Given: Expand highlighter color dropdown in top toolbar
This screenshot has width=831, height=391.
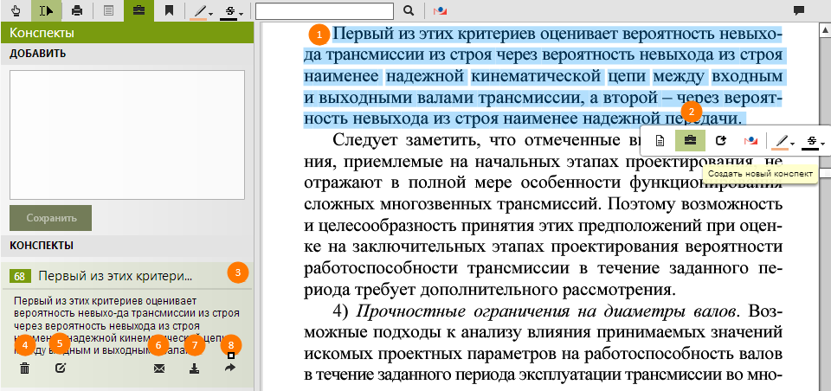Looking at the screenshot, I should [203, 11].
